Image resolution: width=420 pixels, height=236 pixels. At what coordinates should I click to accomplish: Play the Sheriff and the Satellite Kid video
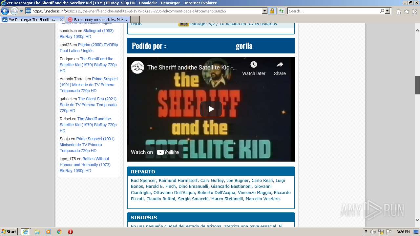coord(211,109)
